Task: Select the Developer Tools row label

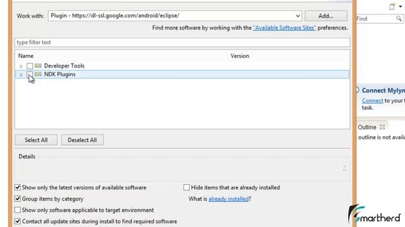Action: pos(64,66)
